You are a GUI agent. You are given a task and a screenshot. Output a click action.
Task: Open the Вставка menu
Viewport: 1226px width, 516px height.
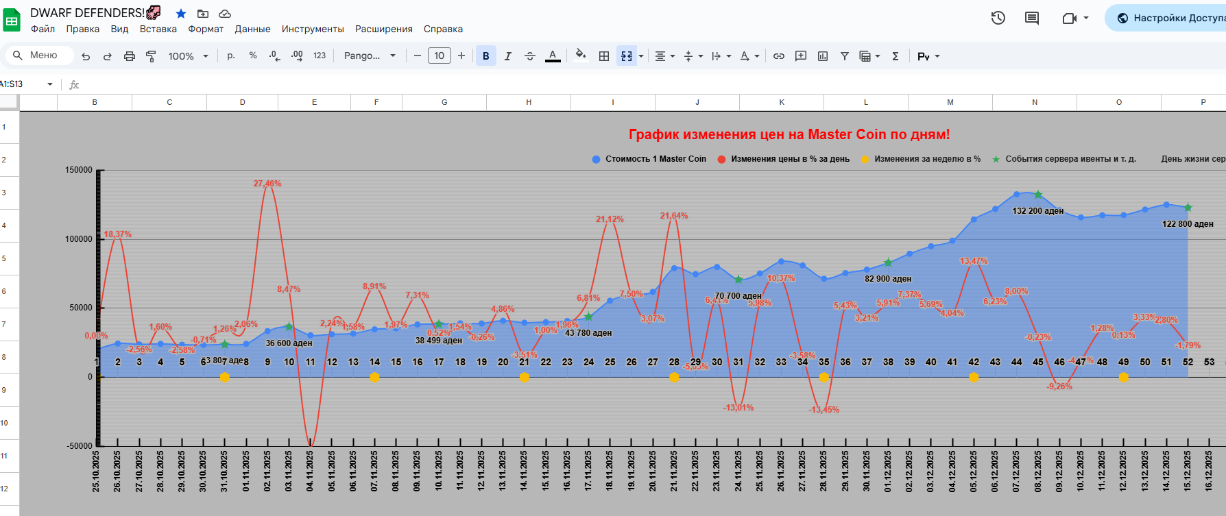tap(158, 29)
